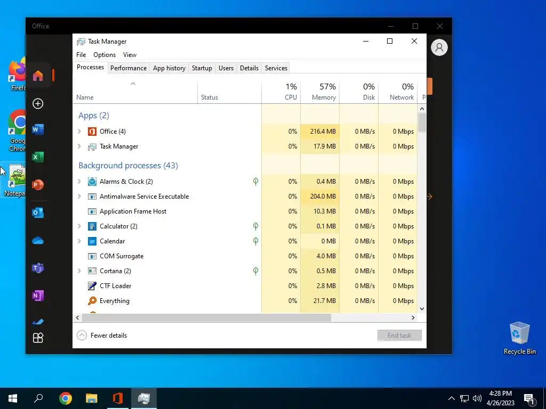
Task: Expand the Calendar process row
Action: [79, 241]
